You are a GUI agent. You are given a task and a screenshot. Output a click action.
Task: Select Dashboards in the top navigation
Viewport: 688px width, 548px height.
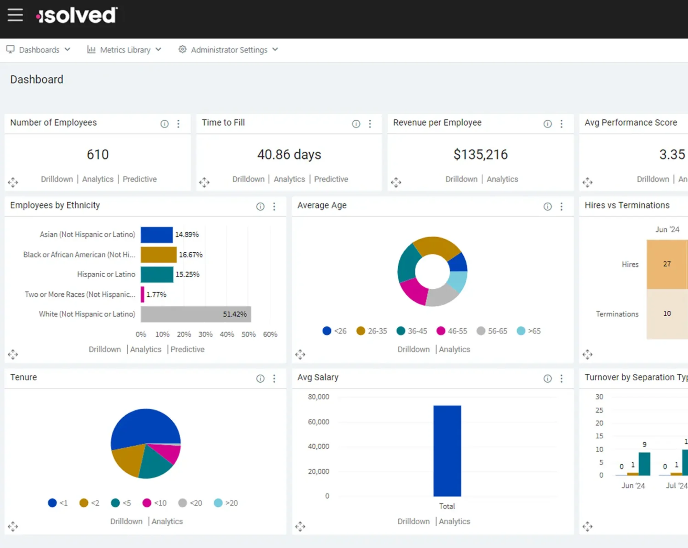(39, 50)
